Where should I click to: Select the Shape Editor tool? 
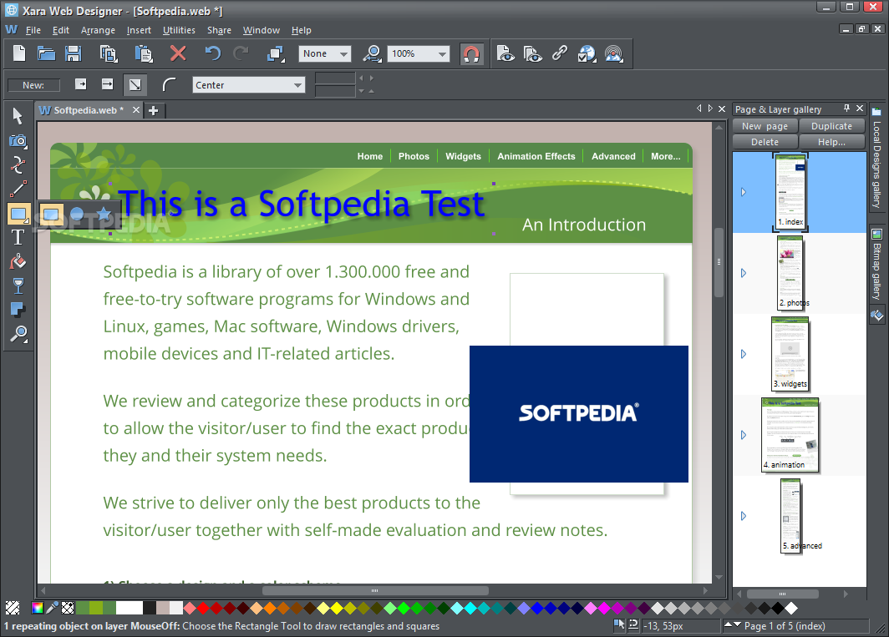(18, 165)
